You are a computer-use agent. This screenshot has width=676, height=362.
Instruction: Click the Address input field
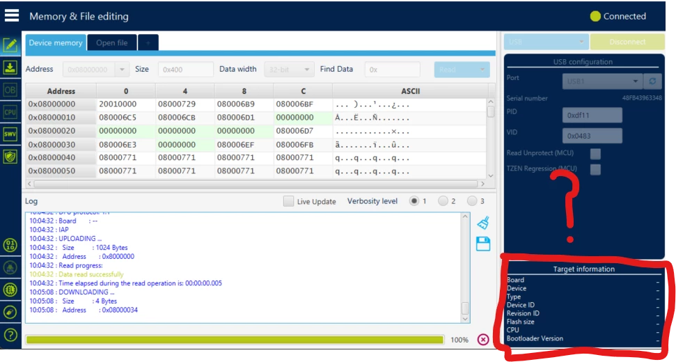(x=89, y=70)
